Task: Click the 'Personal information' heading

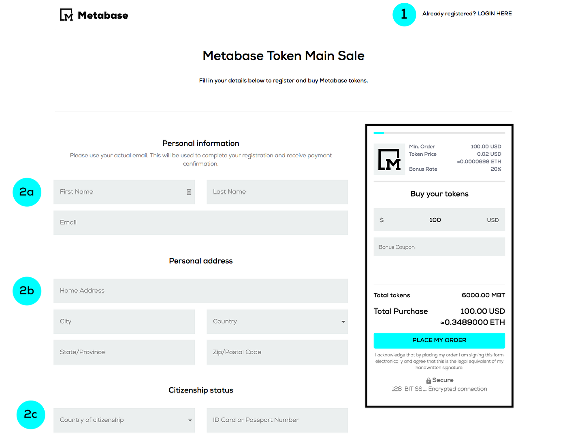Action: [x=201, y=144]
